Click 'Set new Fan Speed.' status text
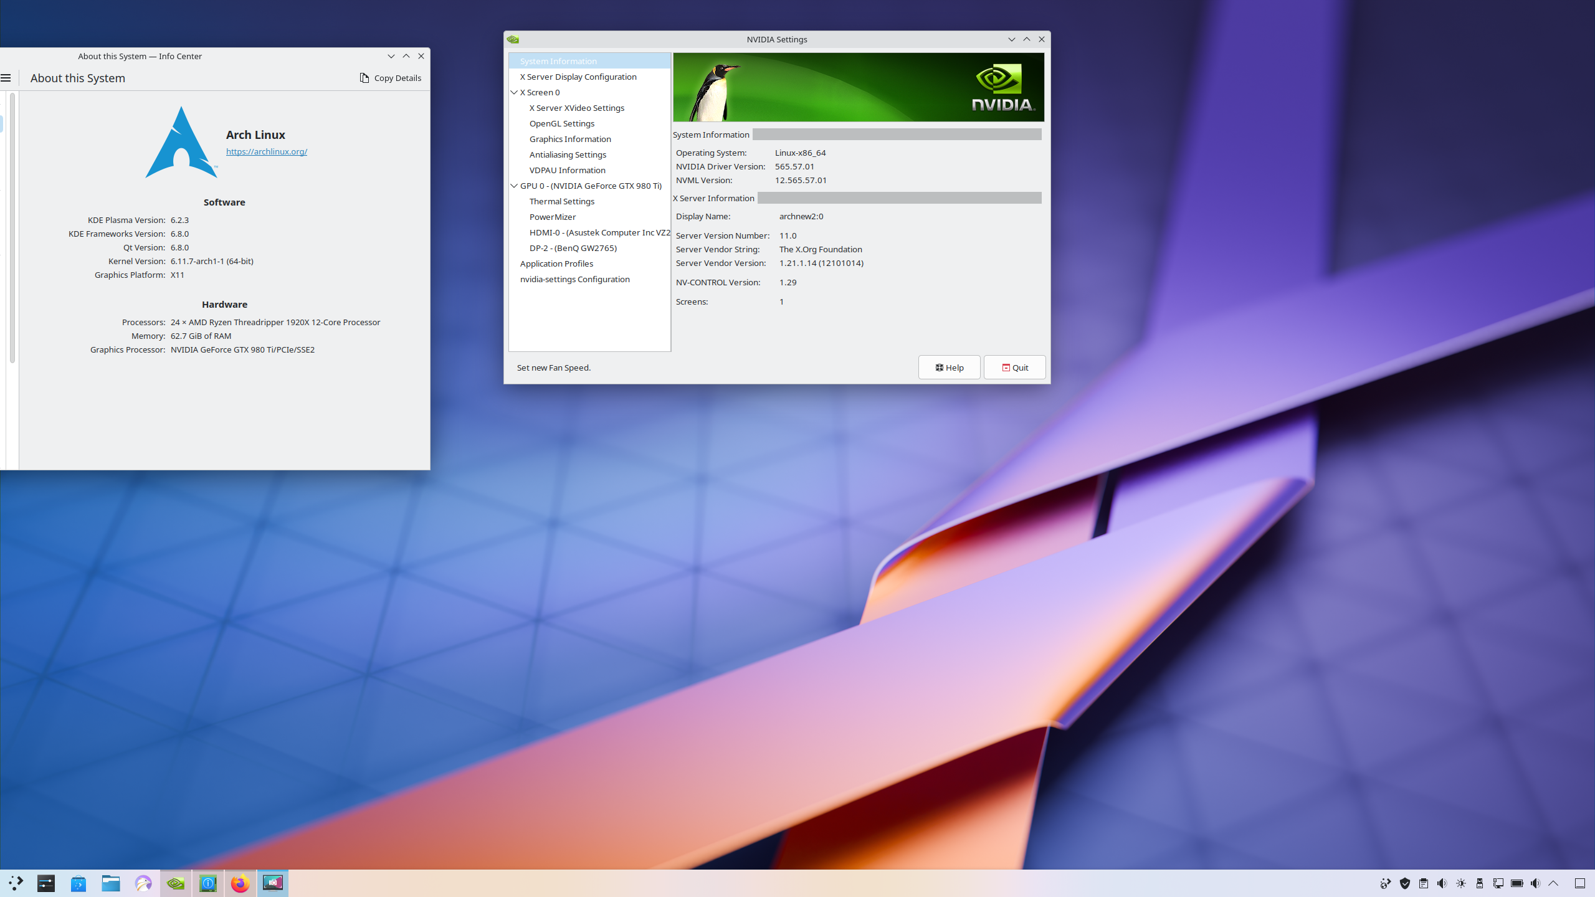Image resolution: width=1595 pixels, height=897 pixels. coord(554,368)
